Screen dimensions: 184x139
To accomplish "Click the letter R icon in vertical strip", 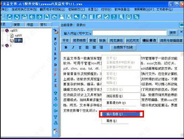I will (x=55, y=54).
